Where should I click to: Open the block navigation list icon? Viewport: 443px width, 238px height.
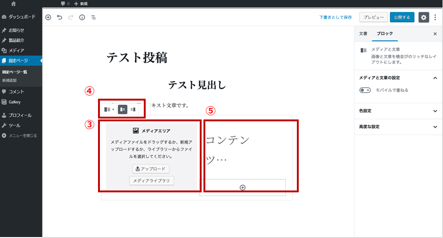point(93,17)
